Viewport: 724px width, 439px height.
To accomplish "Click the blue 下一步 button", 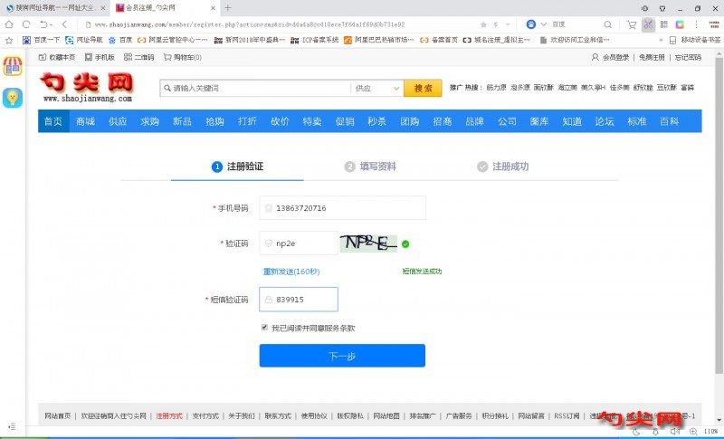I will click(342, 356).
